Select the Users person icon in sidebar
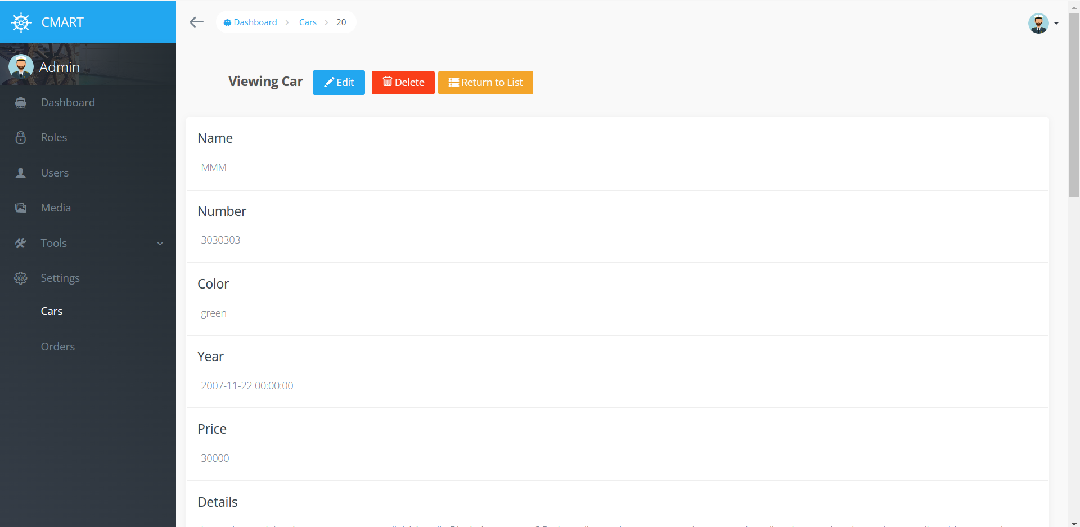1080x527 pixels. click(21, 173)
